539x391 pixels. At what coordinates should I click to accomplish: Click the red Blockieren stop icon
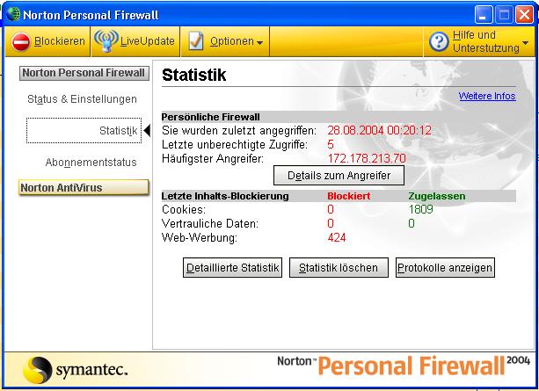[20, 41]
